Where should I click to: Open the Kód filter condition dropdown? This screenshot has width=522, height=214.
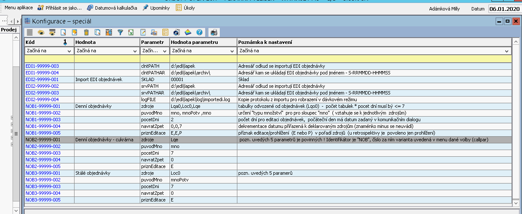click(69, 51)
